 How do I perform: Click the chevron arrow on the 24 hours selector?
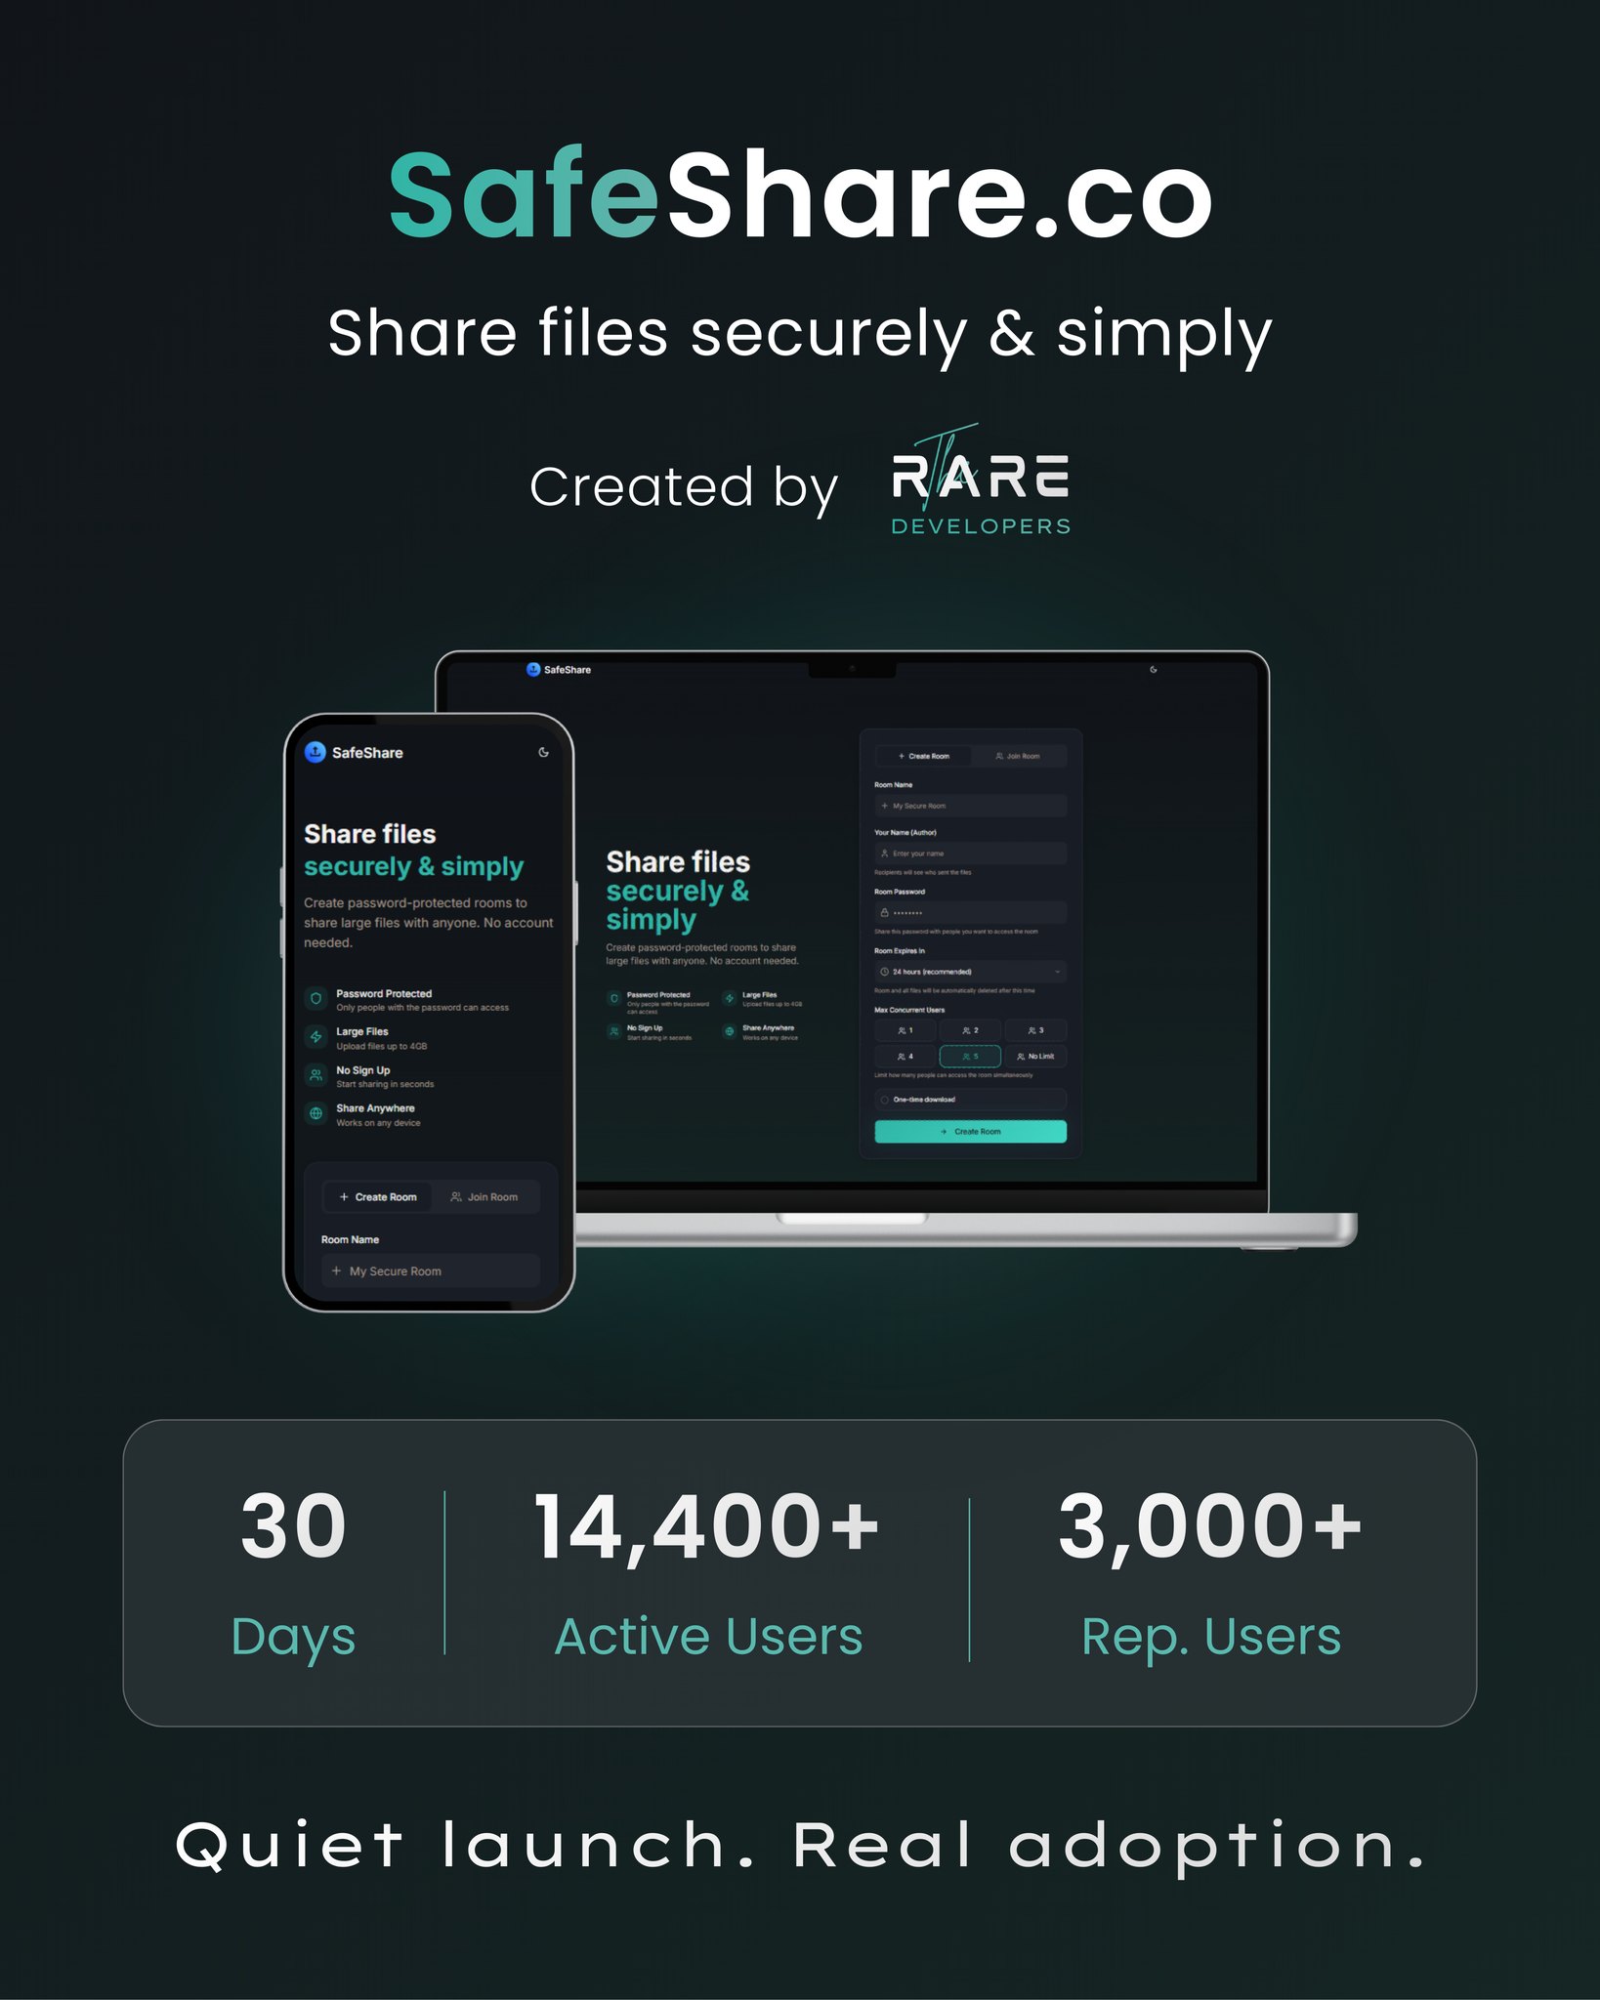click(1057, 972)
